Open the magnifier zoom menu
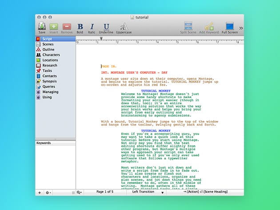 pyautogui.click(x=79, y=192)
